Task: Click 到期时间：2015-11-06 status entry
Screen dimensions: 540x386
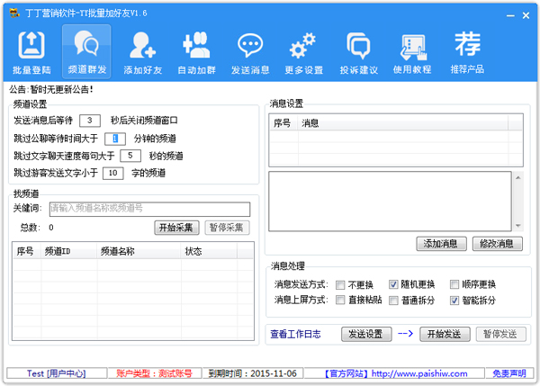Action: click(x=252, y=373)
